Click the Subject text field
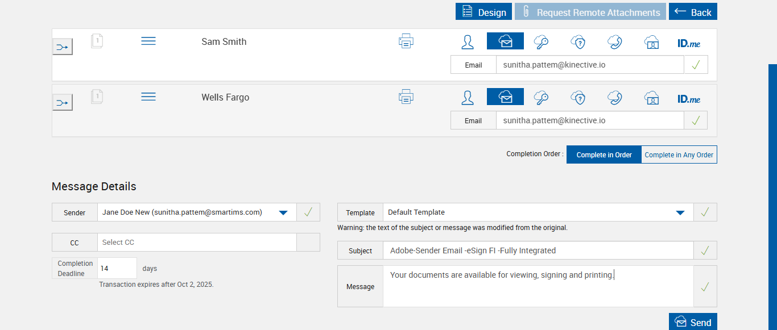 [538, 250]
